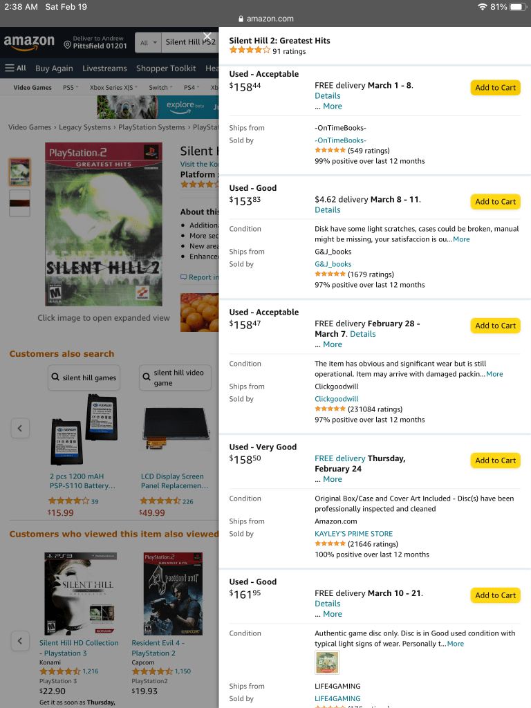
Task: Go to Buy Again menu
Action: point(54,68)
